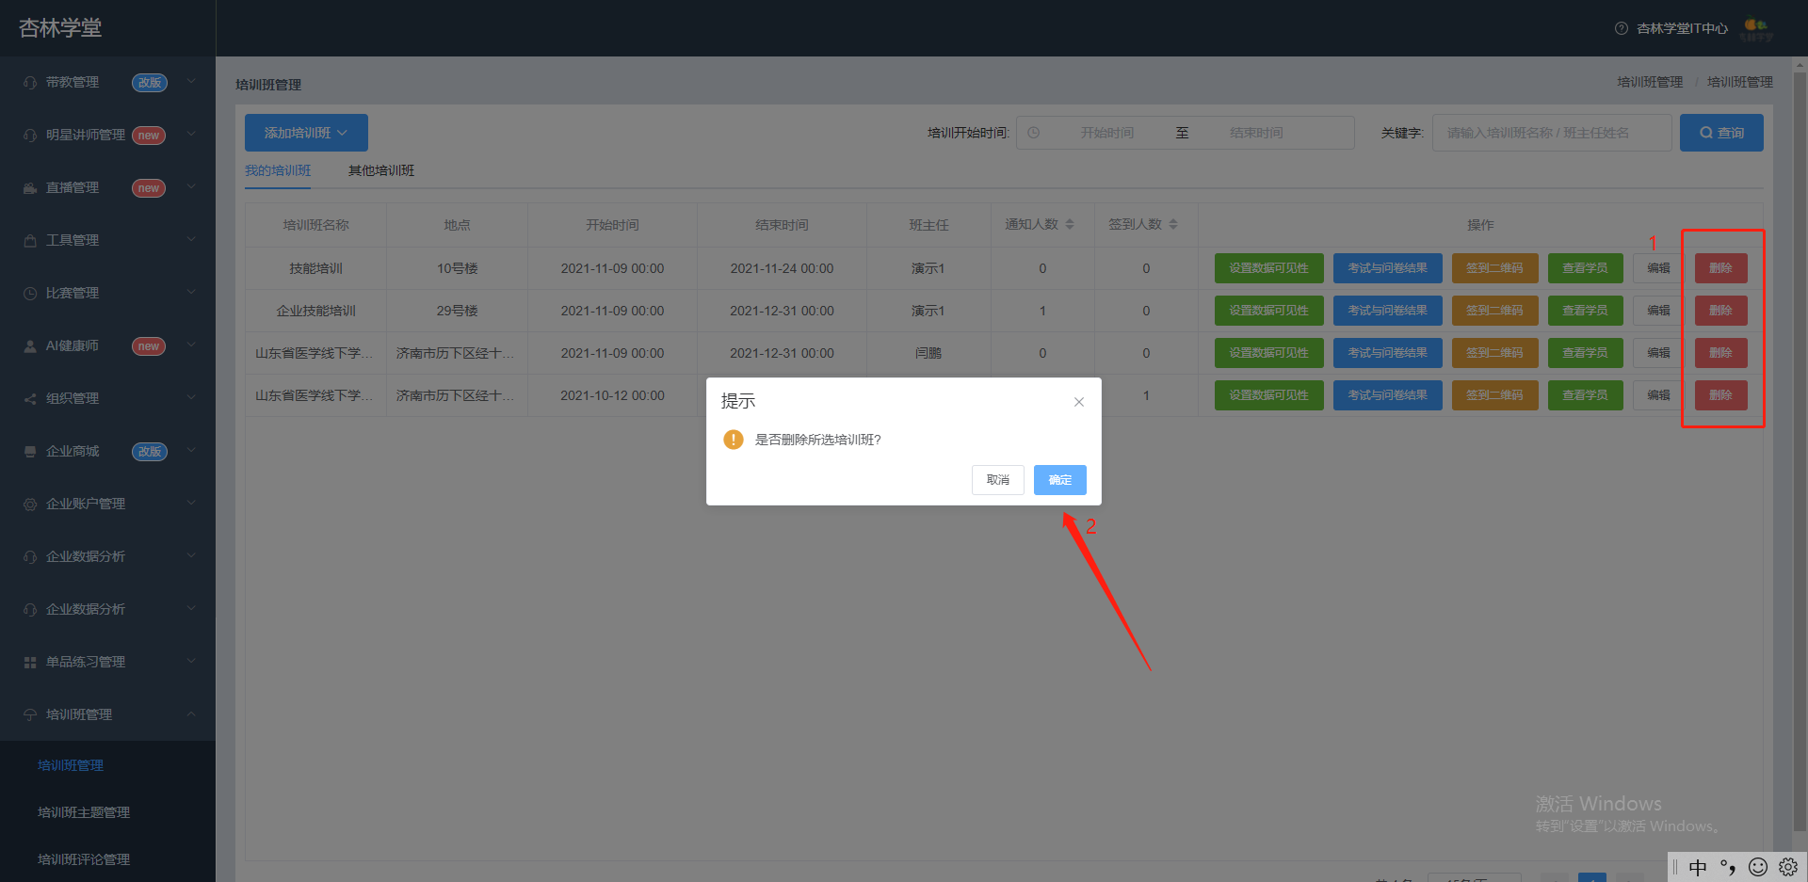Screen dimensions: 1808x882
Task: Delete the 技能培训 row
Action: click(1721, 268)
